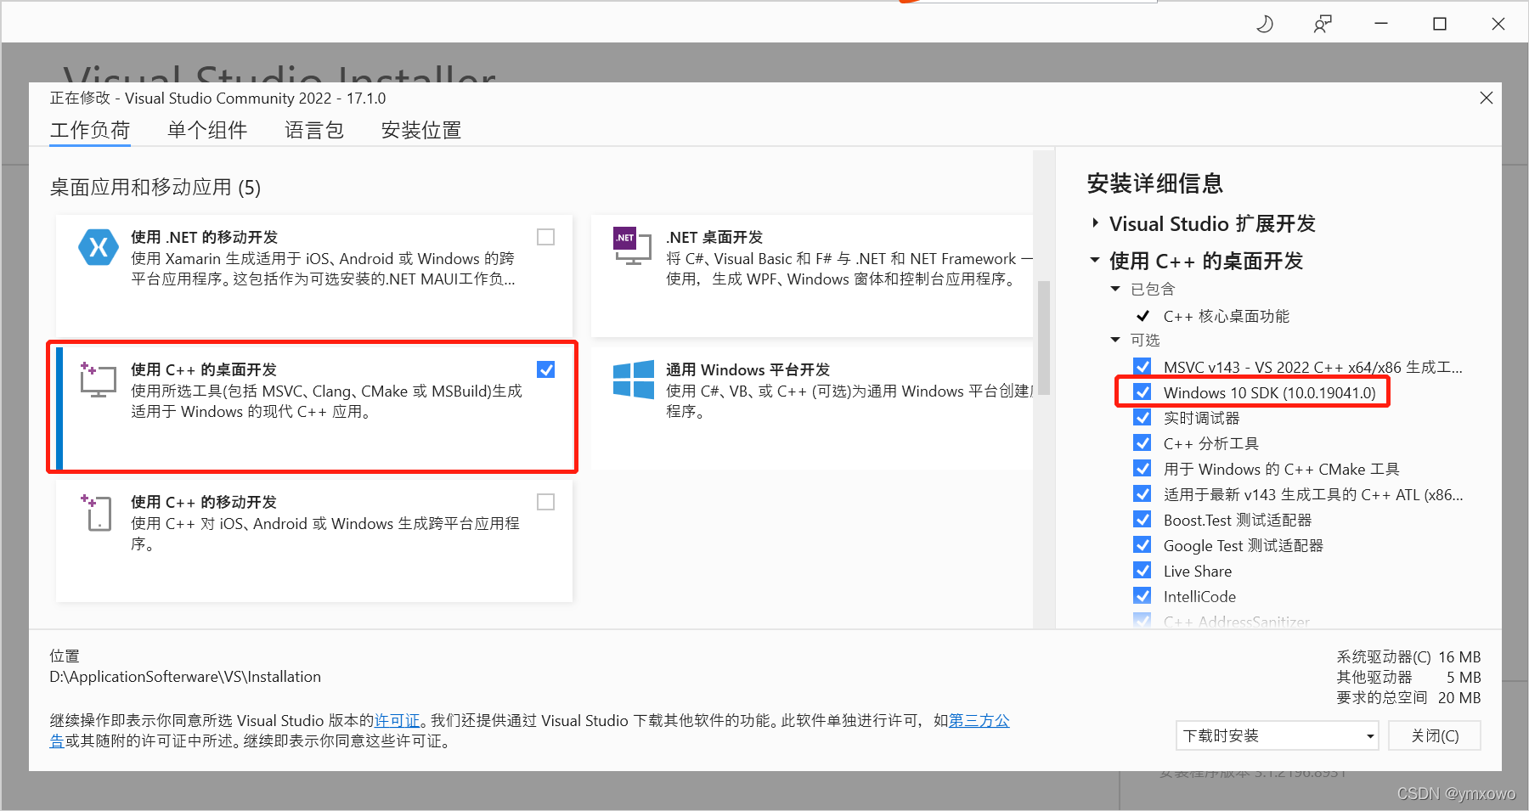This screenshot has height=811, width=1529.
Task: Uncheck the IntelliCode checkbox
Action: coord(1143,596)
